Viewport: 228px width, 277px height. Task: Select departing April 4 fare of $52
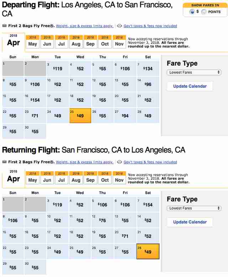80,68
